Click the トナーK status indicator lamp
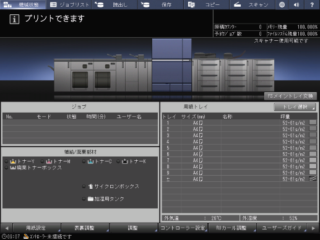 click(118, 161)
